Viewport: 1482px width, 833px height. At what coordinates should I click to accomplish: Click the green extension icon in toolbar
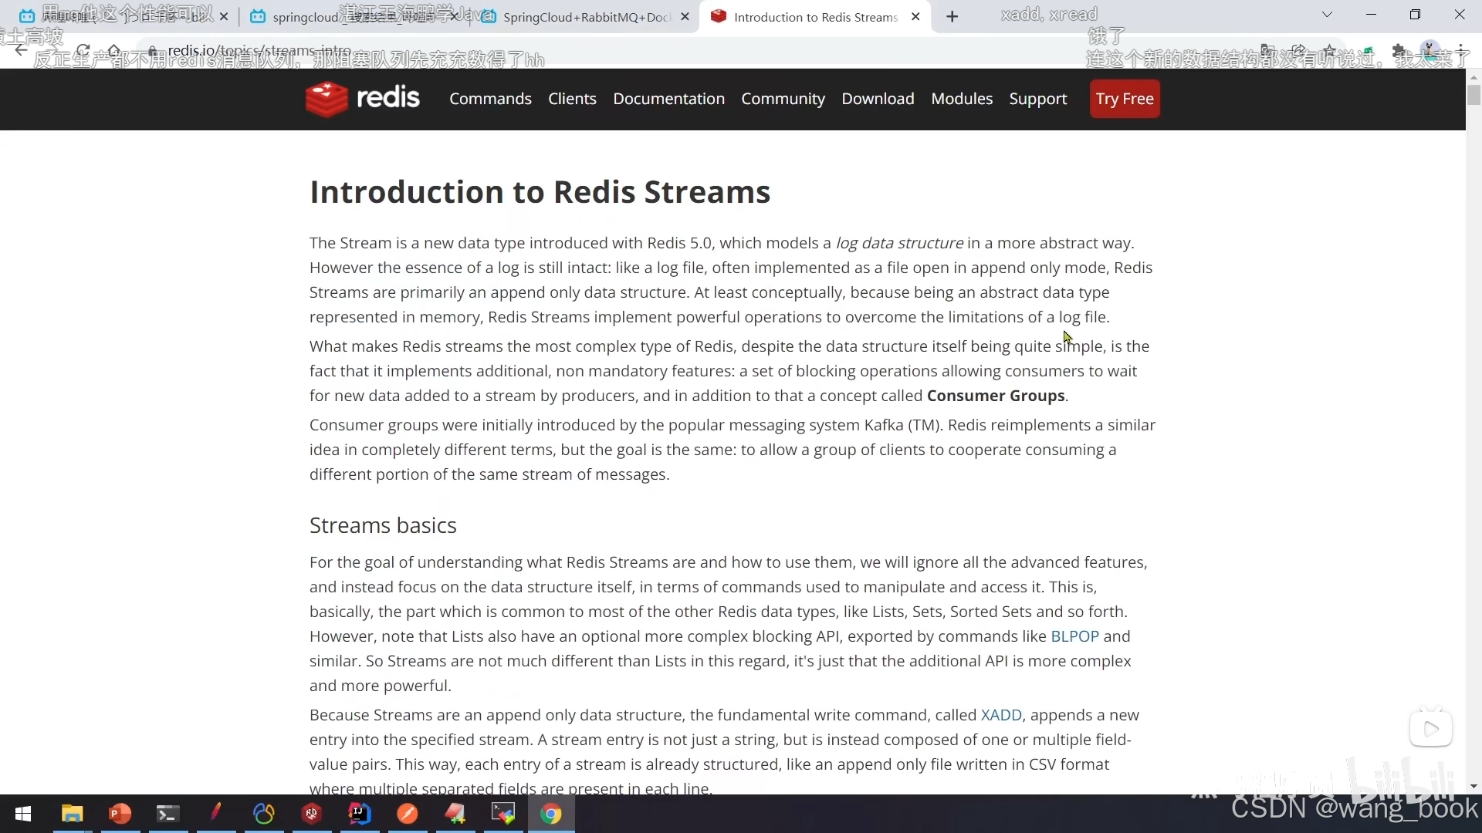(1367, 51)
